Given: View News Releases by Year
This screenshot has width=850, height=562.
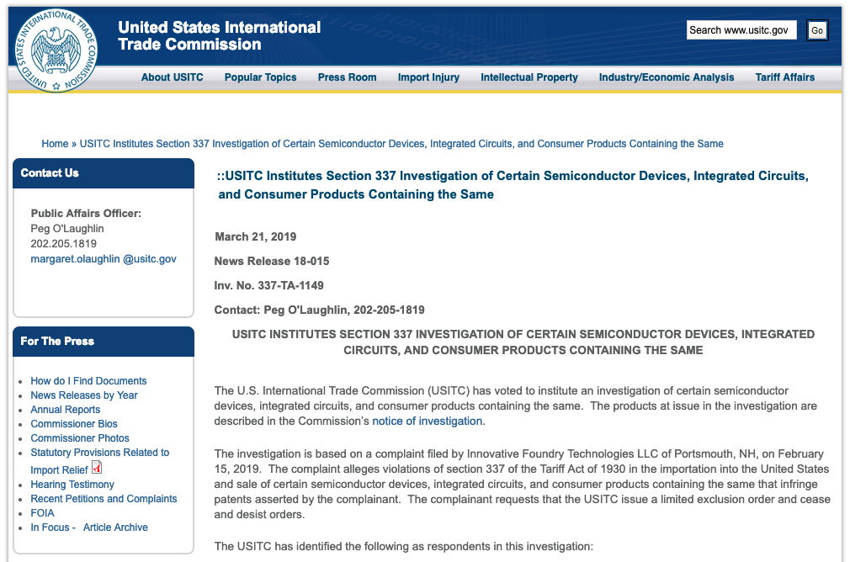Looking at the screenshot, I should click(x=83, y=395).
